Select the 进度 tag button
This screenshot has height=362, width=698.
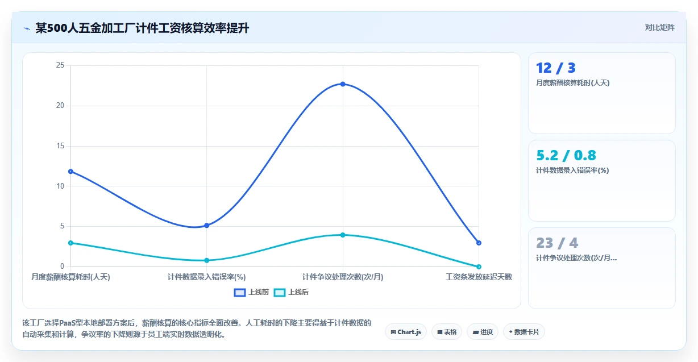pos(483,332)
